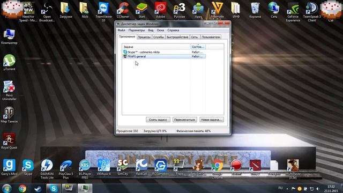The height and width of the screenshot is (193, 343).
Task: Open the Справка menu
Action: pyautogui.click(x=173, y=30)
